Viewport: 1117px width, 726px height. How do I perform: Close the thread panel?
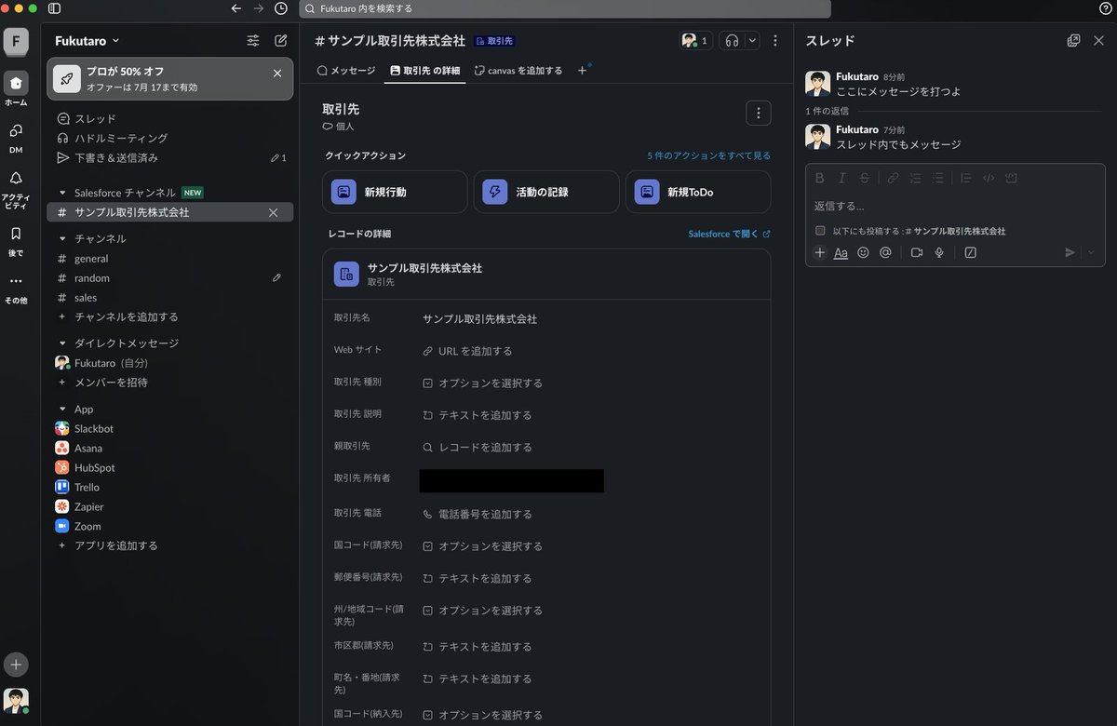(1098, 41)
